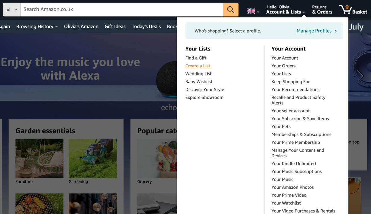Click the Manage Profiles chevron link

(x=317, y=31)
